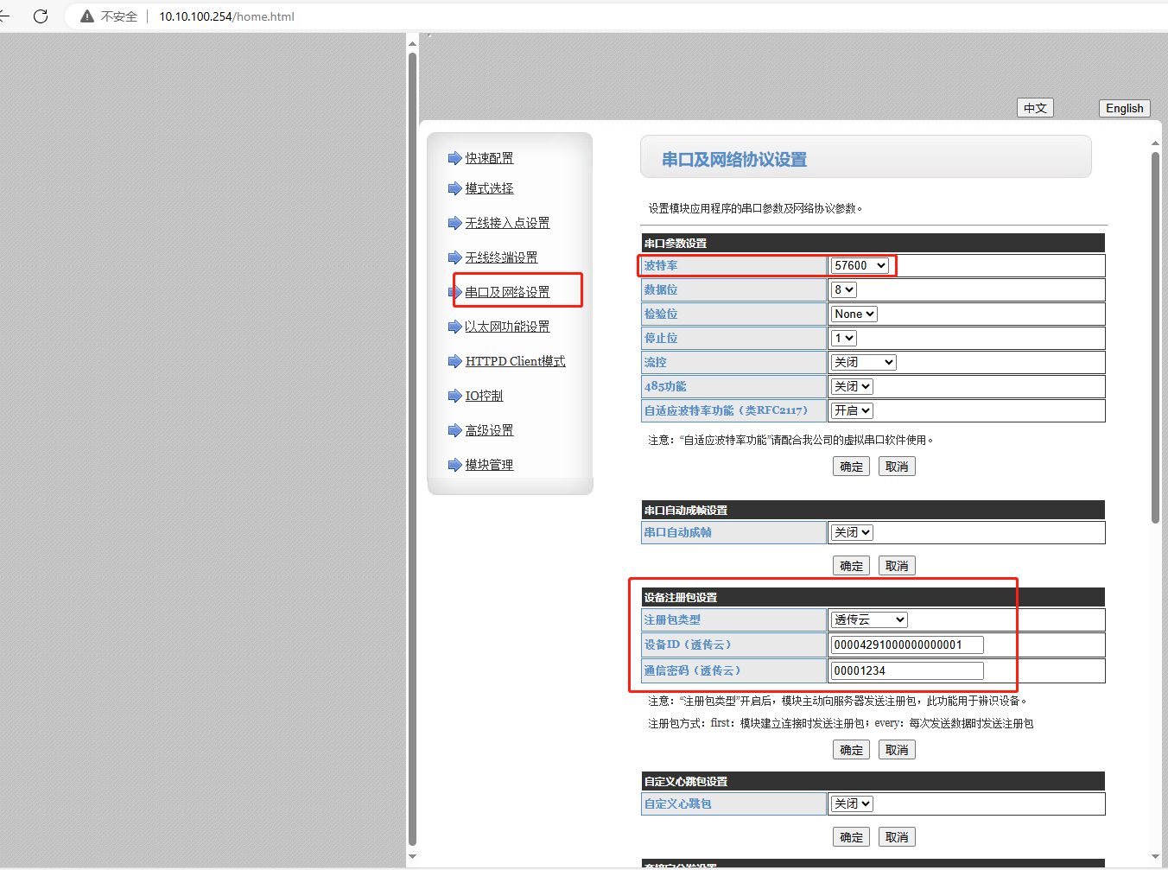The image size is (1168, 870).
Task: Open the 波特率 baud rate dropdown
Action: 860,265
